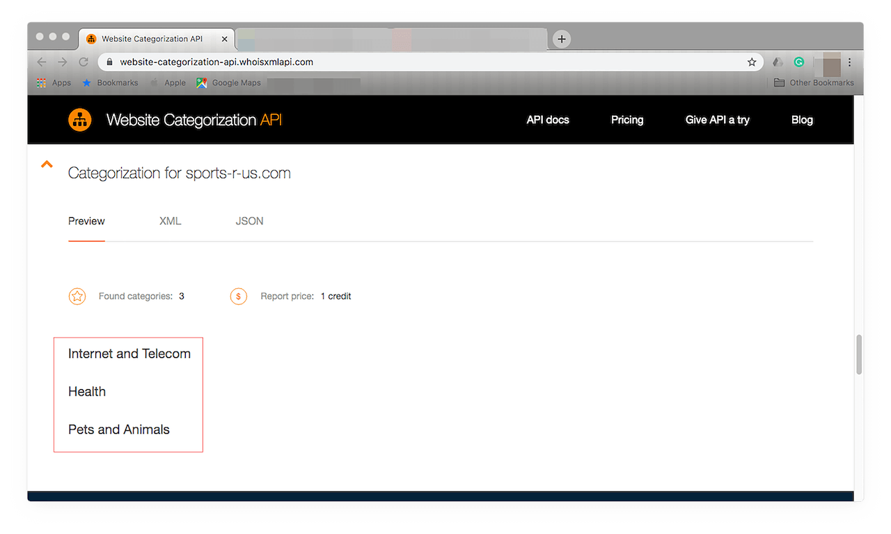
Task: Click the Found categories label
Action: point(136,297)
